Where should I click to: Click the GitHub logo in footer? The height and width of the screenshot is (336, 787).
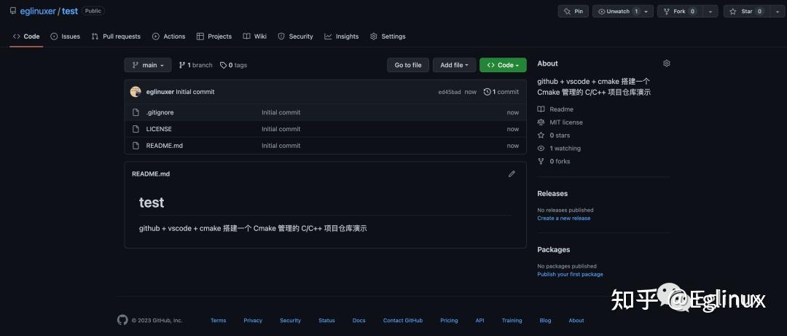click(x=122, y=320)
